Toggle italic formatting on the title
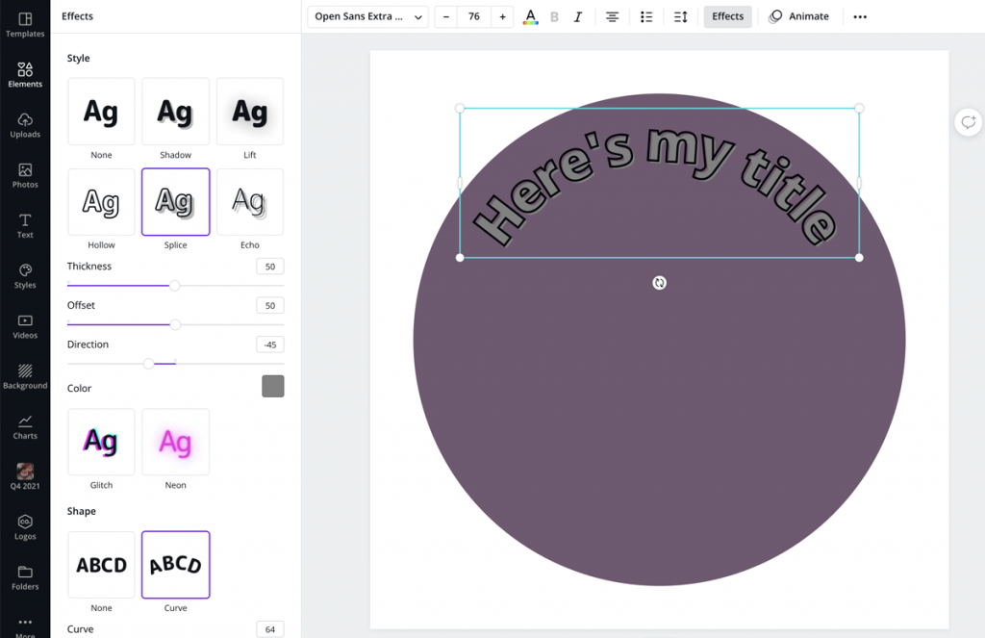This screenshot has height=638, width=985. point(578,16)
